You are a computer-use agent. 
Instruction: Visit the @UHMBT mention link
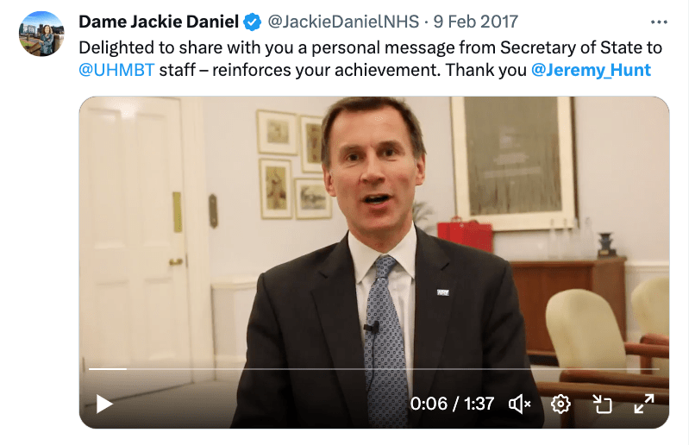coord(116,69)
